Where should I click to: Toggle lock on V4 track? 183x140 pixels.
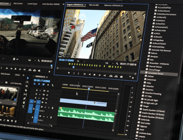pos(37,90)
